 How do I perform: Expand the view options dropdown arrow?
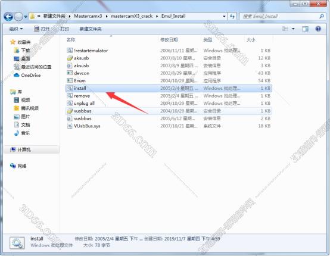click(293, 29)
